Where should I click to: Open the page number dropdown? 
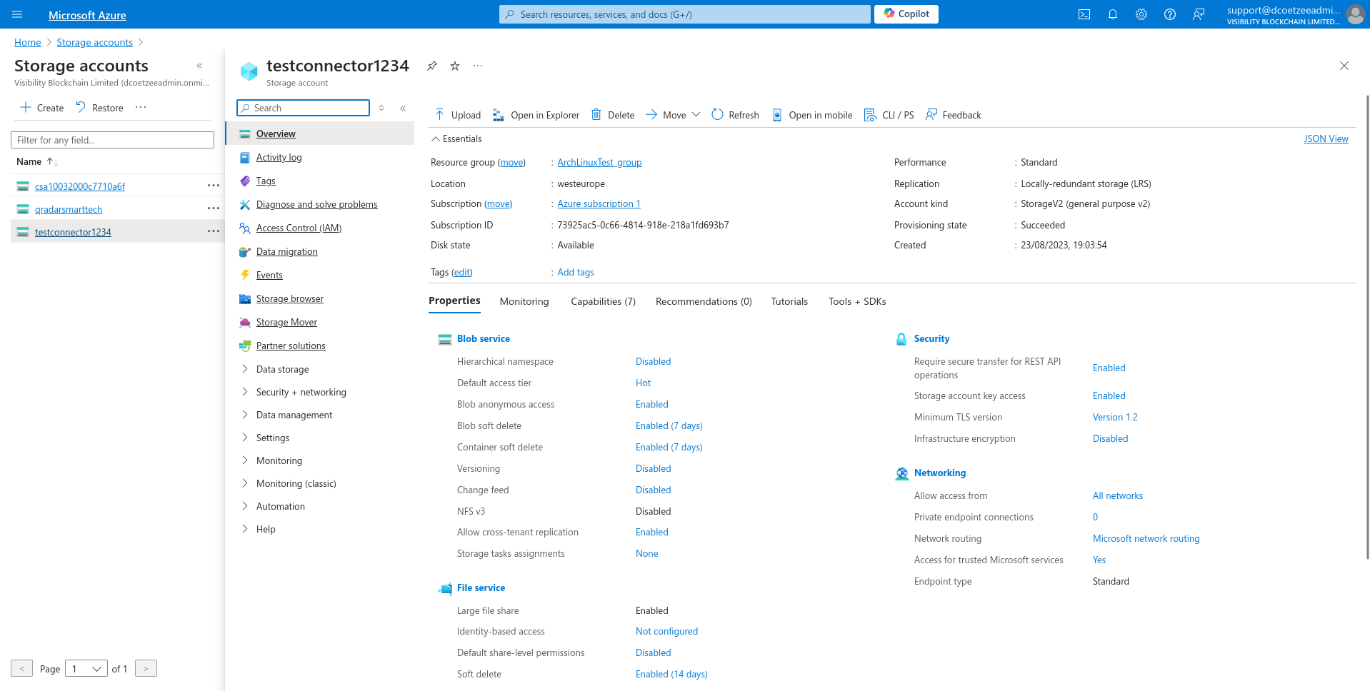click(86, 669)
